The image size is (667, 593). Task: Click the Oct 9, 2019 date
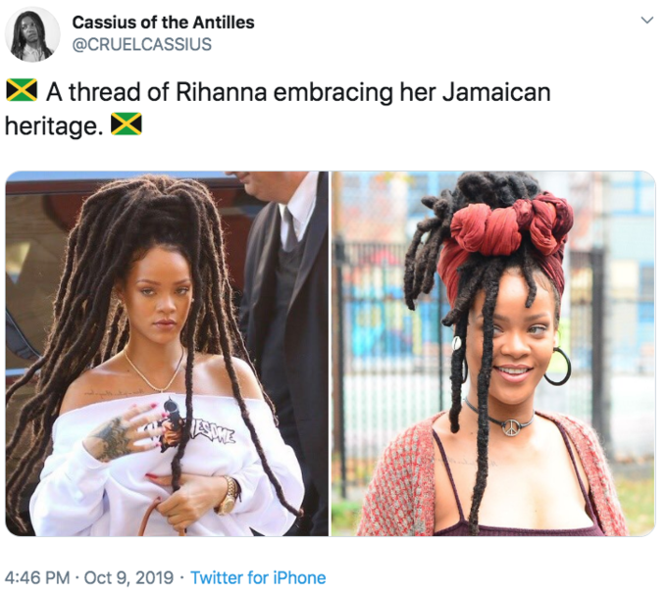coord(128,577)
